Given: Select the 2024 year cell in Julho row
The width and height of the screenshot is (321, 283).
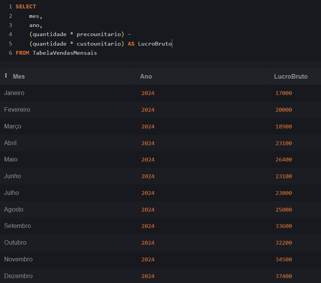Looking at the screenshot, I should 148,193.
